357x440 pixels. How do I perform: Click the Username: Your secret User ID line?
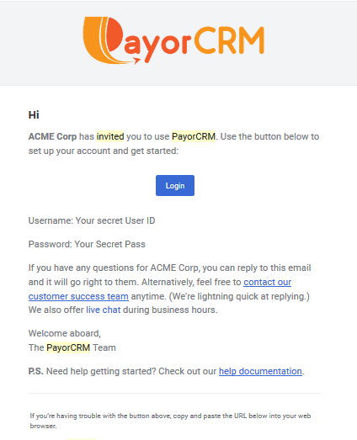pos(92,221)
